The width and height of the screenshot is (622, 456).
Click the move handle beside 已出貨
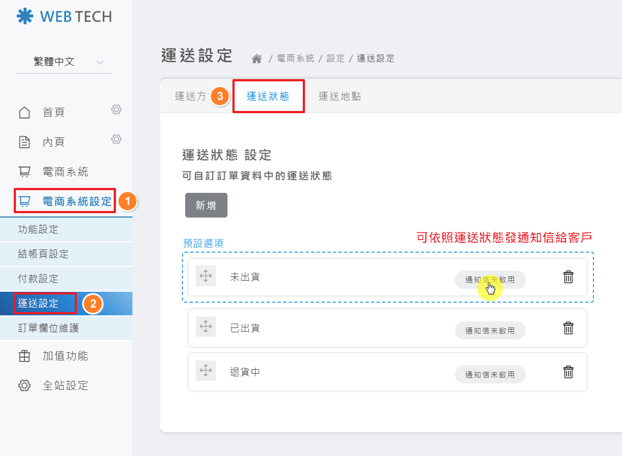coord(206,327)
